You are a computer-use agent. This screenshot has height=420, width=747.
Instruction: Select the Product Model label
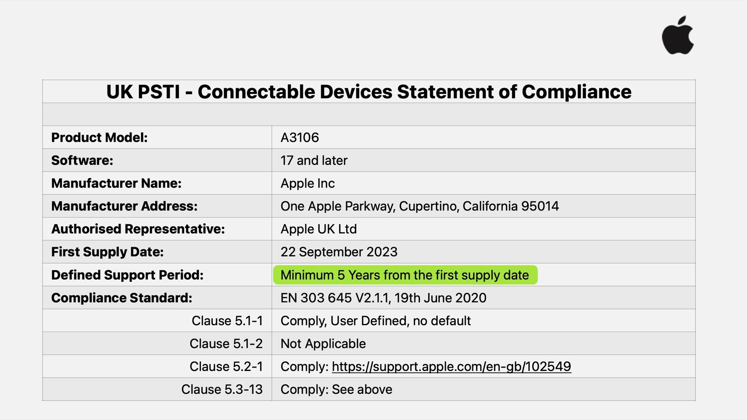(x=100, y=137)
